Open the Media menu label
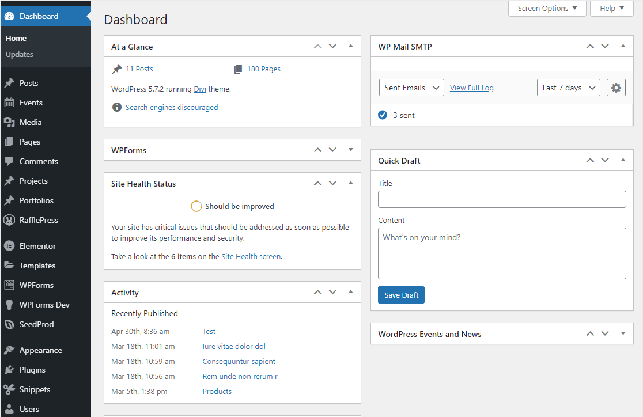643x417 pixels. [31, 122]
